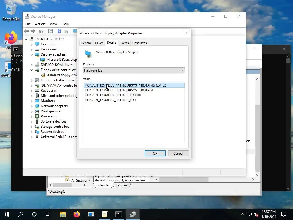Select All Settings node in policy editor tree
This screenshot has width=293, height=220.
point(79,180)
